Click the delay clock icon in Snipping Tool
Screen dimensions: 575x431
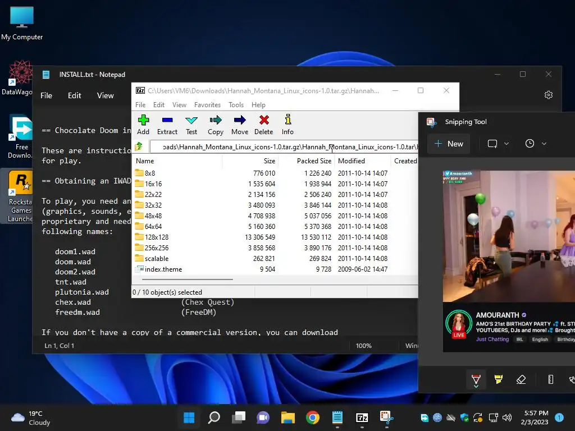pyautogui.click(x=530, y=144)
